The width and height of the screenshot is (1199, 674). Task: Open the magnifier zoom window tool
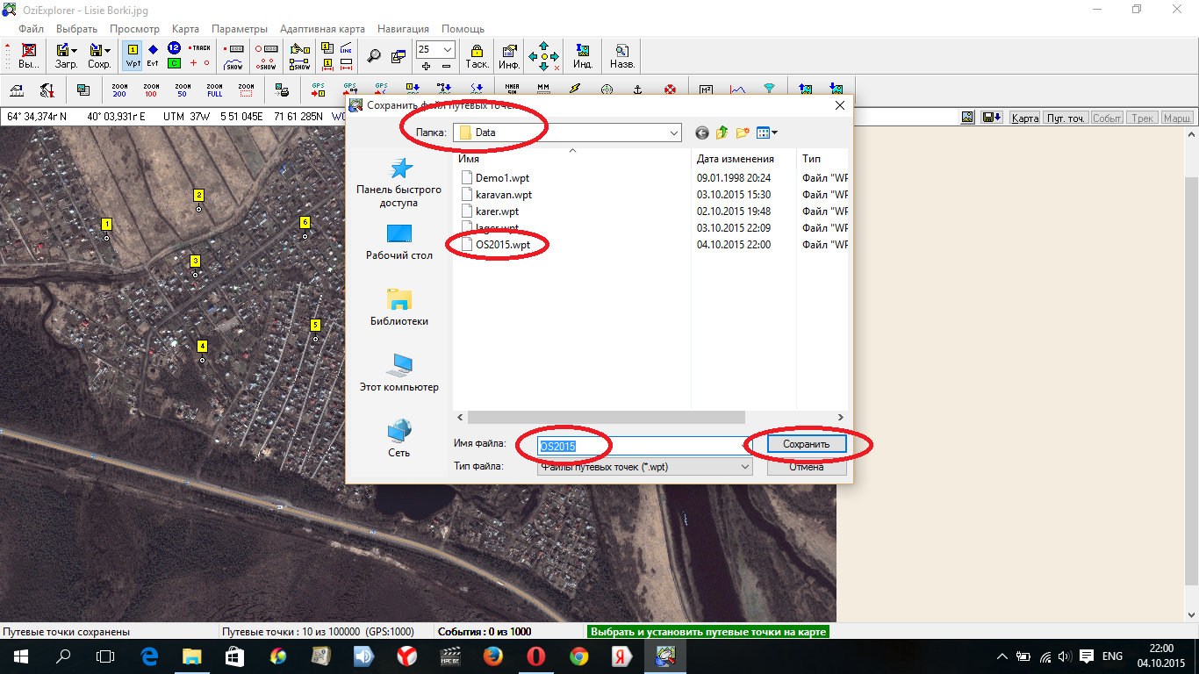coord(374,56)
